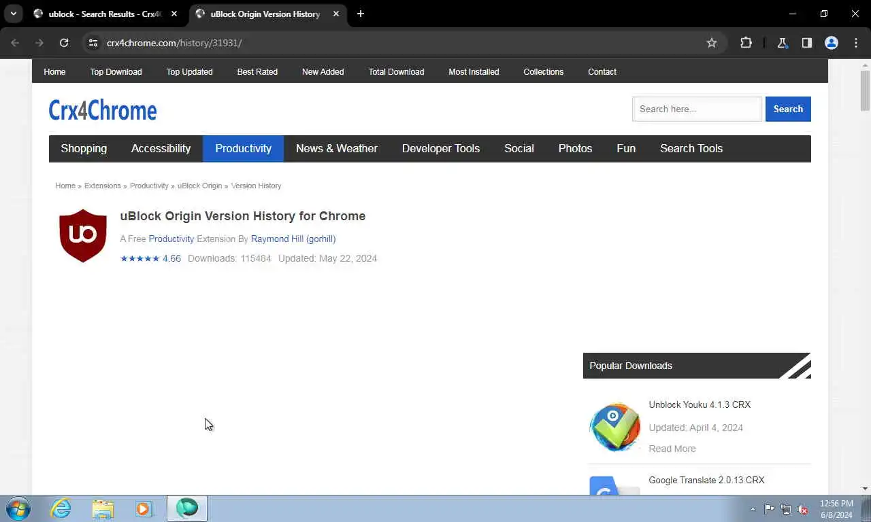Image resolution: width=871 pixels, height=522 pixels.
Task: Open Shopping category
Action: click(84, 148)
